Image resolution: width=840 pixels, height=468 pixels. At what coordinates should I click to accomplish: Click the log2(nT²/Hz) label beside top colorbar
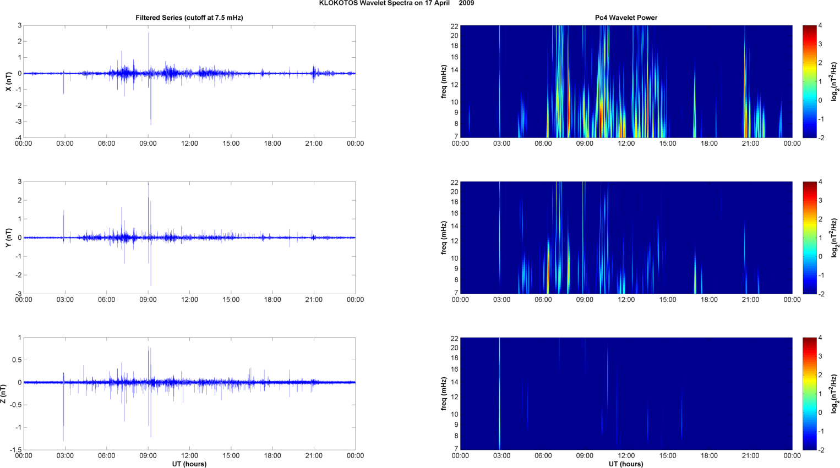(x=834, y=81)
